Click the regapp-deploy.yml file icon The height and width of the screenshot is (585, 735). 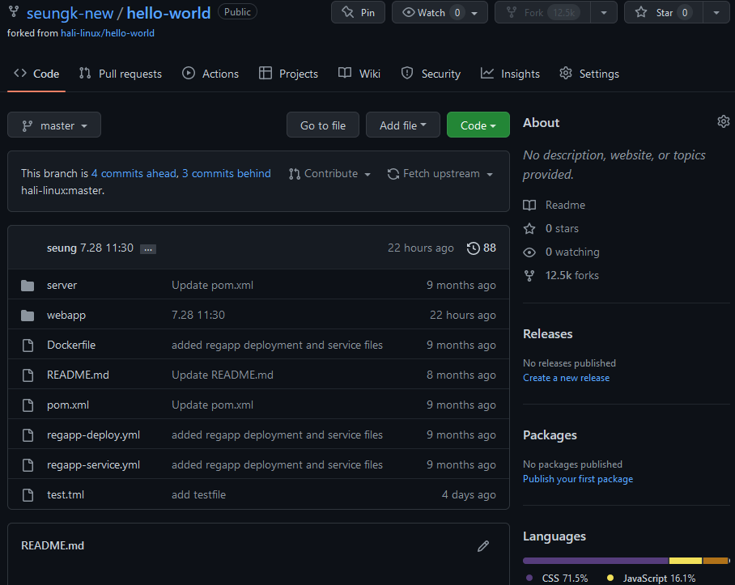pos(28,435)
